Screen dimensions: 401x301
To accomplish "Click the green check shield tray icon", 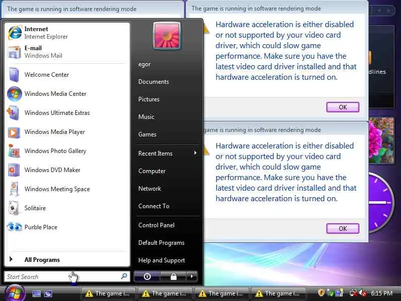I will 330,293.
